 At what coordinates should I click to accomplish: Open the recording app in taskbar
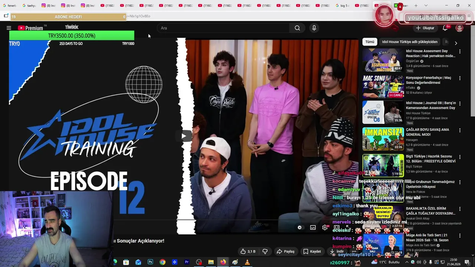click(x=199, y=262)
